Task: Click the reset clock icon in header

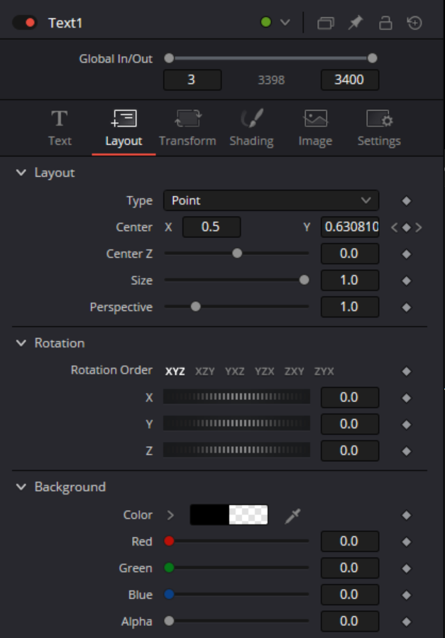Action: click(414, 23)
